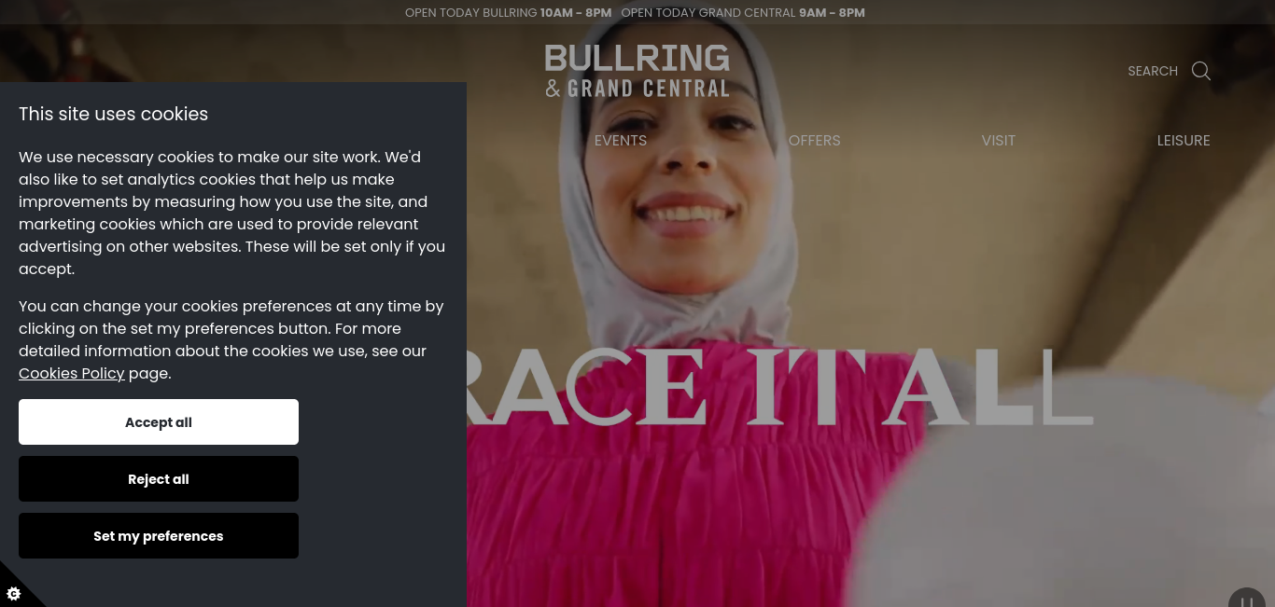Accept all cookies
This screenshot has height=607, width=1275.
point(159,422)
